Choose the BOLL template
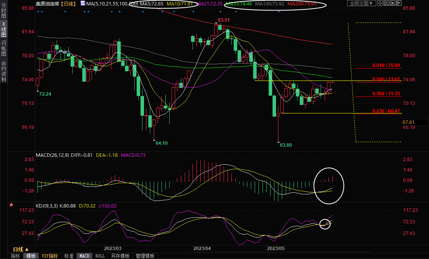Viewport: 429px width, 259px height. [x=100, y=256]
